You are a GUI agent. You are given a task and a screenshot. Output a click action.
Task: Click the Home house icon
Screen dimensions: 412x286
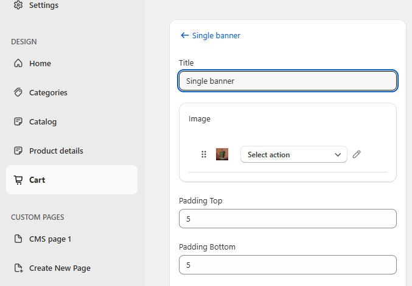click(18, 63)
